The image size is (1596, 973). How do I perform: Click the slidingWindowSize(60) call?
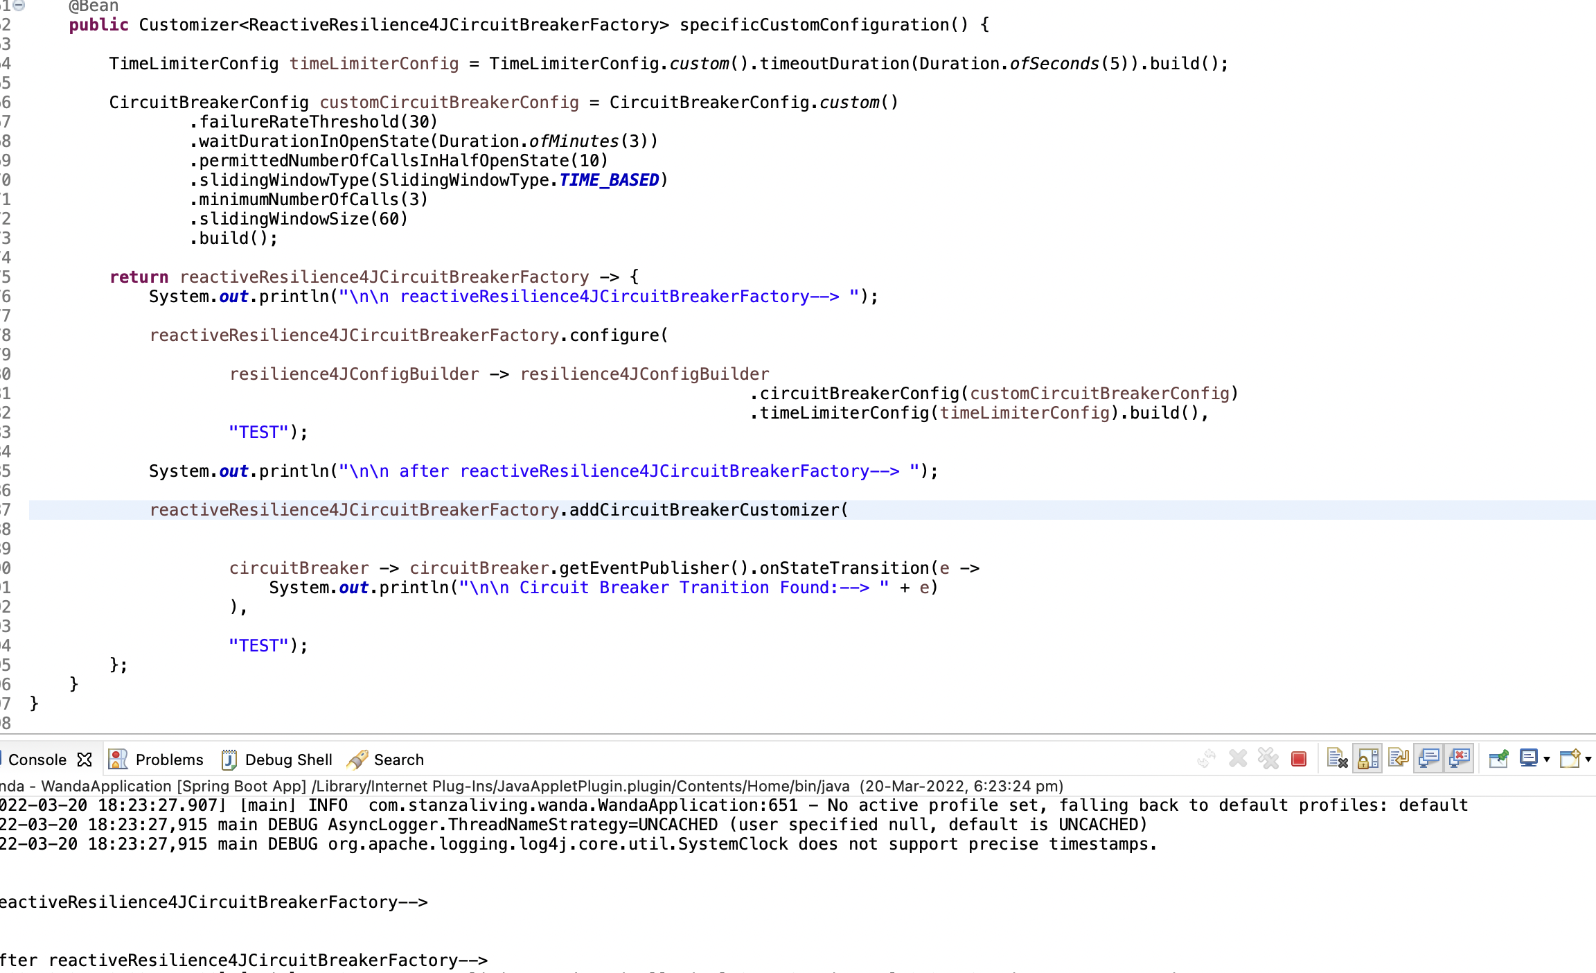tap(299, 219)
